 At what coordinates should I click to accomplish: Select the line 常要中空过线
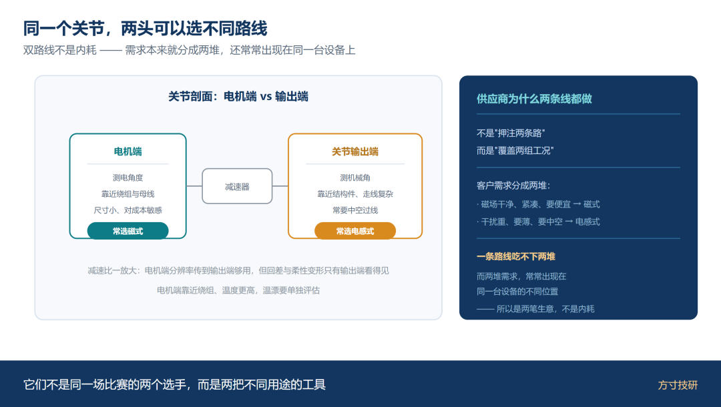[x=355, y=210]
